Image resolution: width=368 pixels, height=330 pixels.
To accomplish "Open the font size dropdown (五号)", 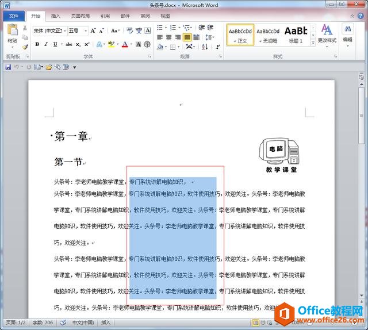I will pos(86,30).
